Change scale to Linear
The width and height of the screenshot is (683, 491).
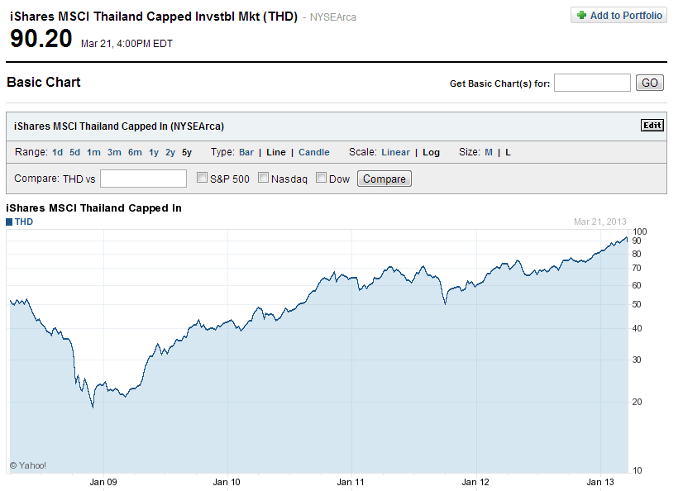tap(396, 152)
